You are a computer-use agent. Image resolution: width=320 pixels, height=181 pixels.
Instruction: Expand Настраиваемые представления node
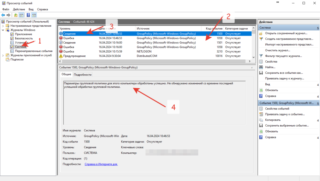(3, 26)
